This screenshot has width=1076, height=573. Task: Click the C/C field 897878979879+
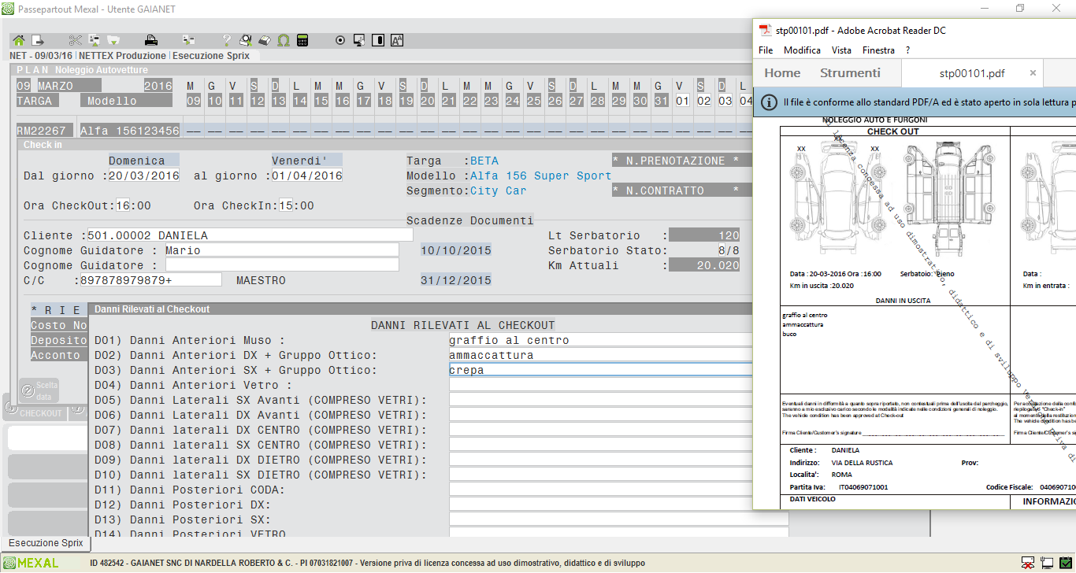(150, 280)
